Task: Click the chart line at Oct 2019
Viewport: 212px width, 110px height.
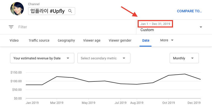Action: [169, 75]
